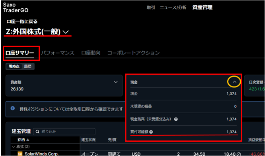The image size is (265, 156).
Task: Select the 資産管理 menu item
Action: [202, 8]
